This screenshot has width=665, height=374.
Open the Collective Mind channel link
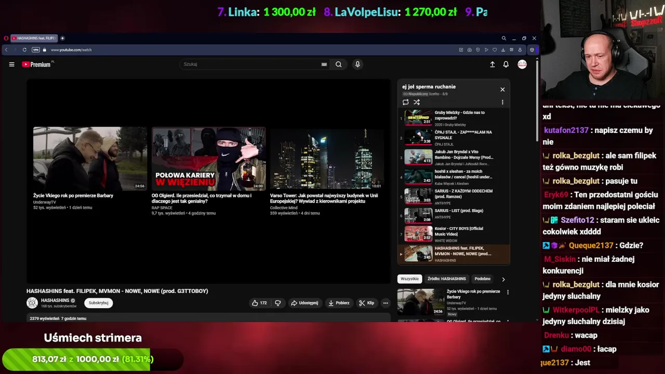pyautogui.click(x=284, y=208)
